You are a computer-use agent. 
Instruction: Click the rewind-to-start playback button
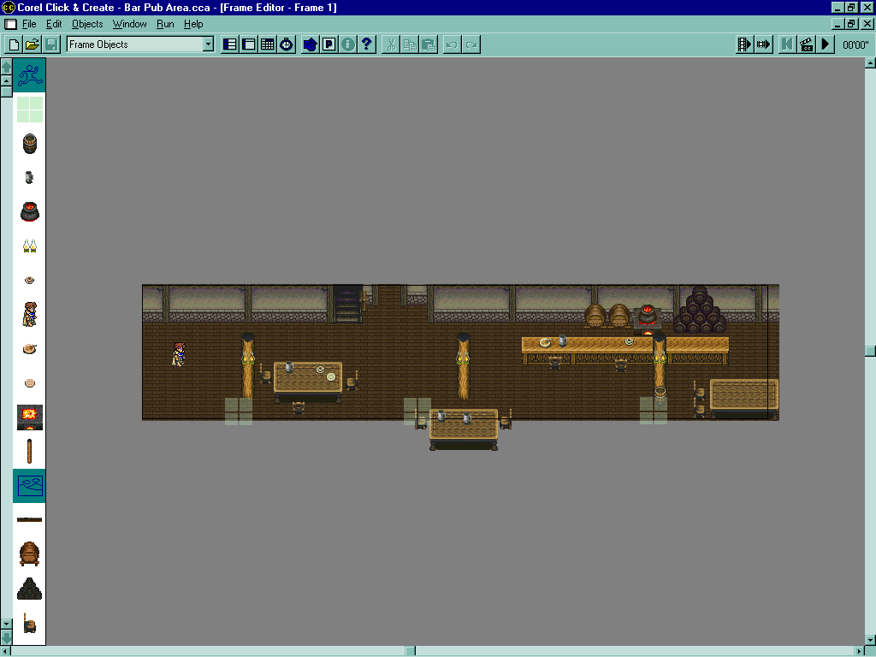787,44
